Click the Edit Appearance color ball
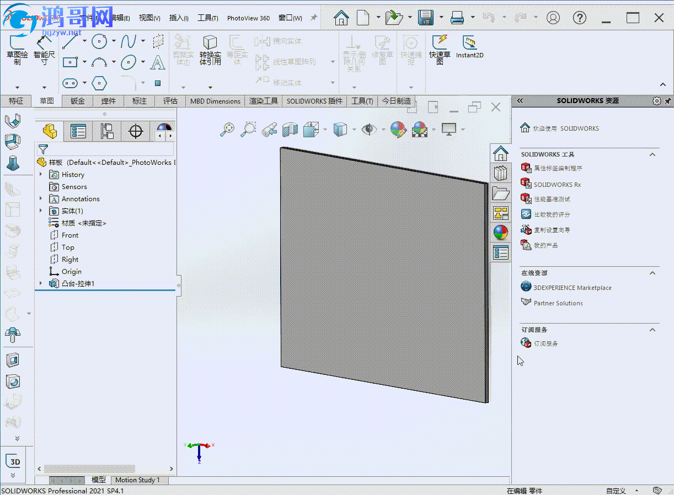 398,130
